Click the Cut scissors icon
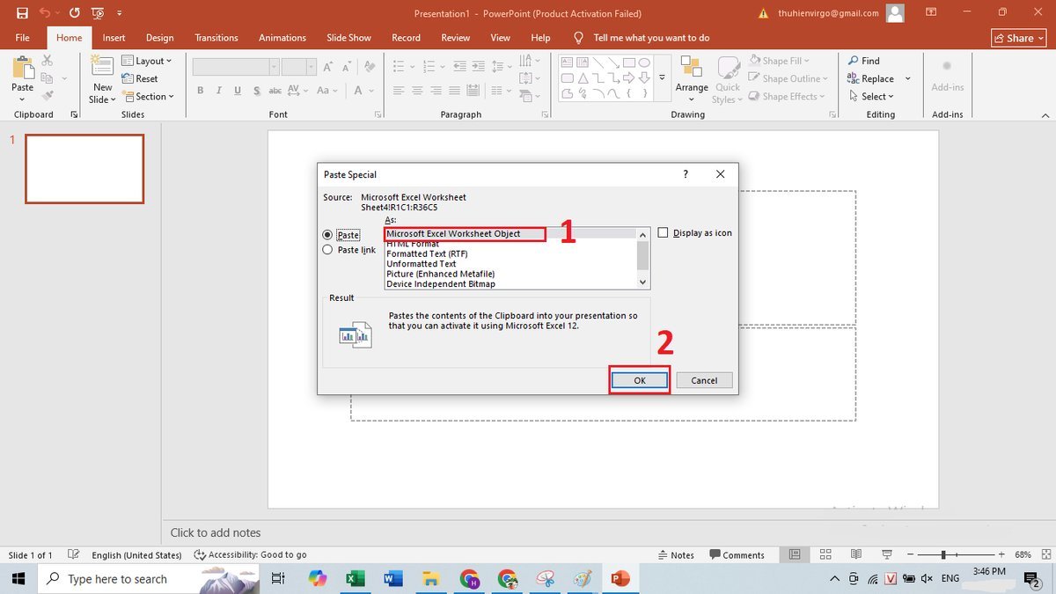1056x594 pixels. 48,61
